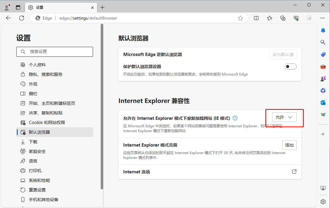The height and width of the screenshot is (208, 330).
Task: Open the 允许 dropdown for IE 模式
Action: (284, 117)
